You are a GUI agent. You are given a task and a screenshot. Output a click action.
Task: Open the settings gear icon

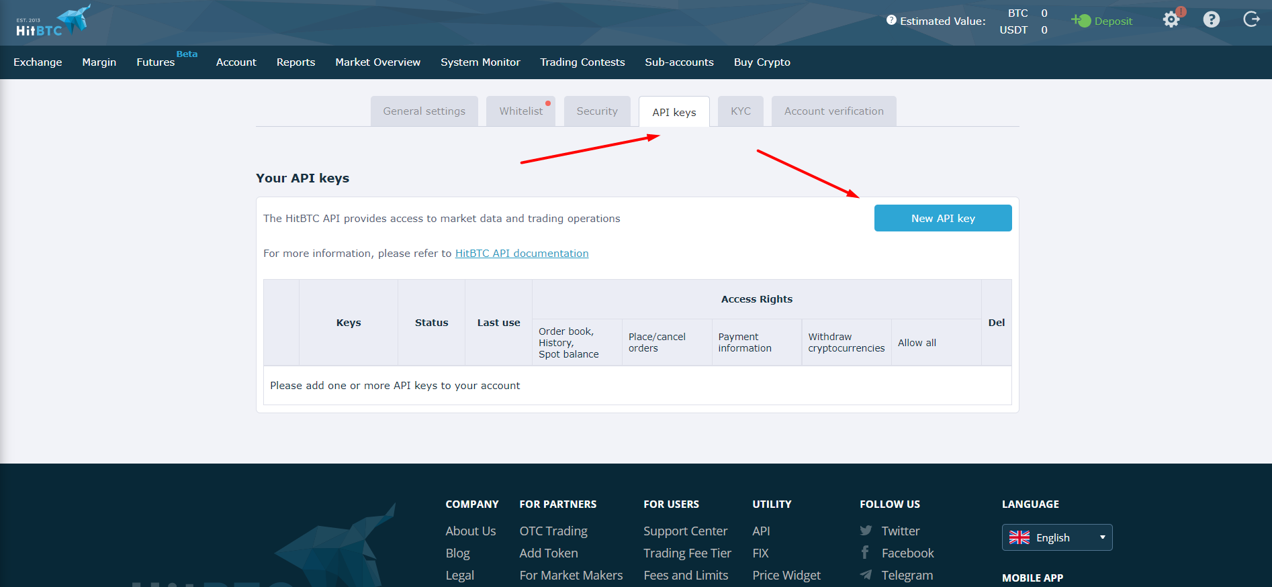(x=1171, y=19)
